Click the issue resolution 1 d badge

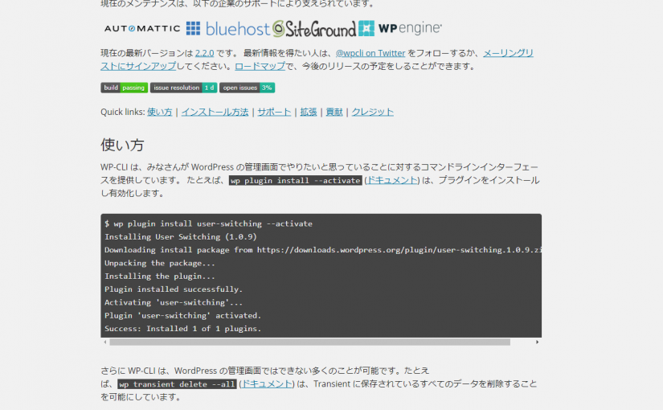(183, 88)
